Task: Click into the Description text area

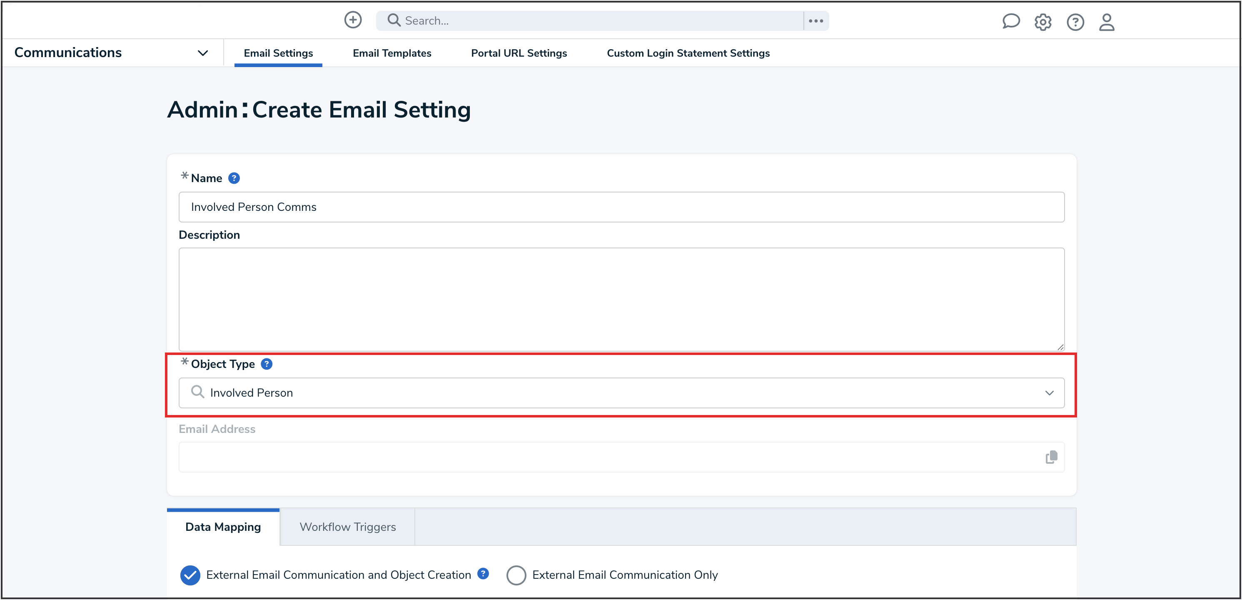Action: pyautogui.click(x=621, y=299)
